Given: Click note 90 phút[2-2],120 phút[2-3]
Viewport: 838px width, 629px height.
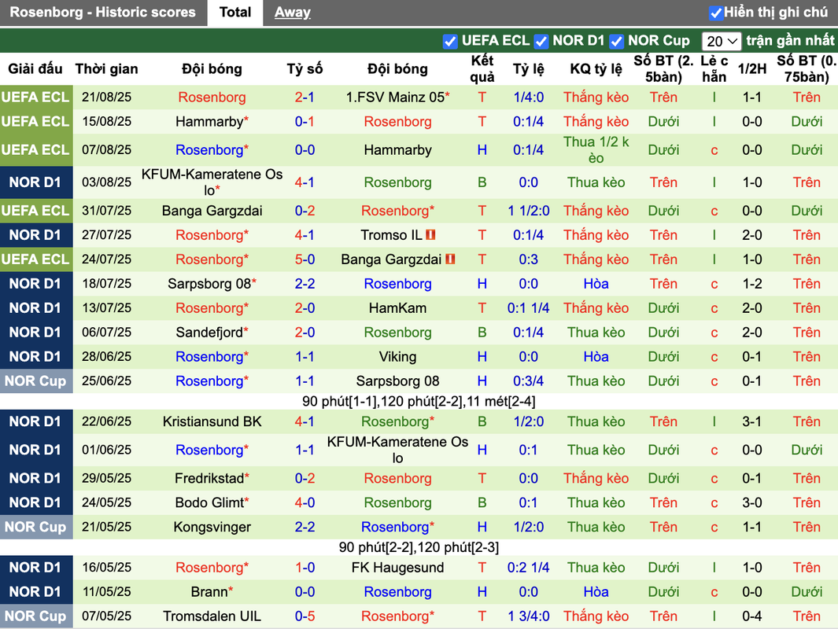Looking at the screenshot, I should 419,547.
